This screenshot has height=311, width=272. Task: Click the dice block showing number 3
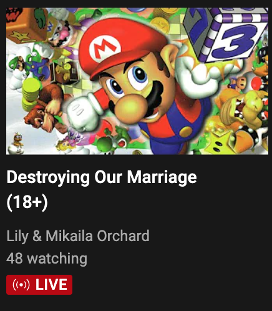pos(226,36)
